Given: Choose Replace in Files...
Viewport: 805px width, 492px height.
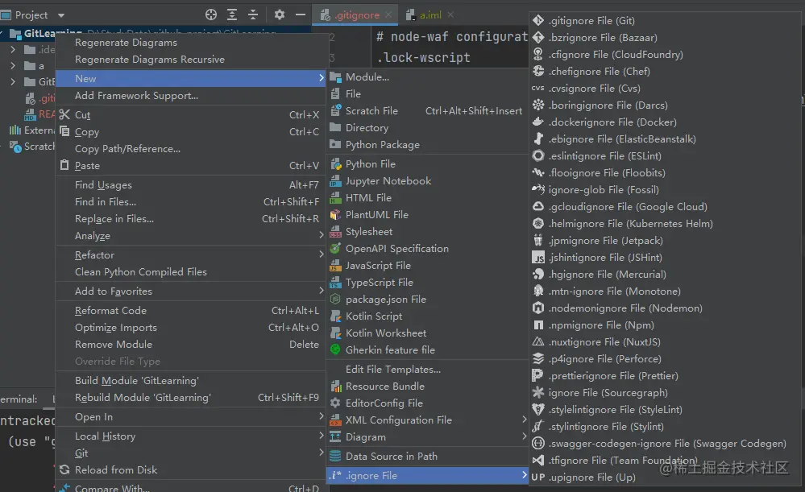Looking at the screenshot, I should pyautogui.click(x=190, y=218).
